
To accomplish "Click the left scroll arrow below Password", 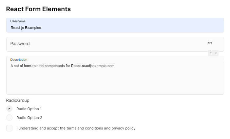I will pos(211,53).
